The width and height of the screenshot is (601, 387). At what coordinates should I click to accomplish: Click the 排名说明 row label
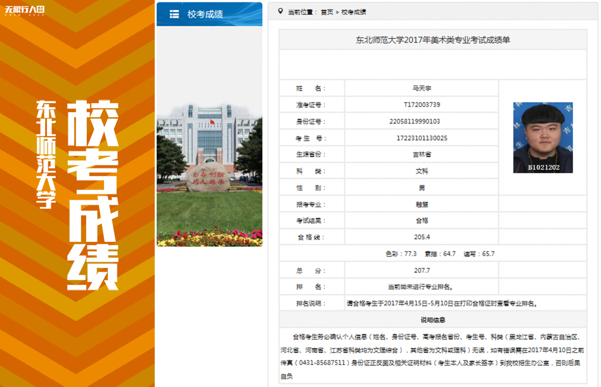coord(311,304)
